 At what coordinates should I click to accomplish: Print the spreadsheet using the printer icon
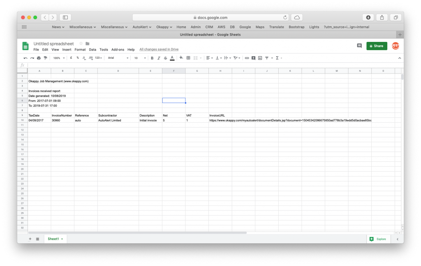click(39, 58)
